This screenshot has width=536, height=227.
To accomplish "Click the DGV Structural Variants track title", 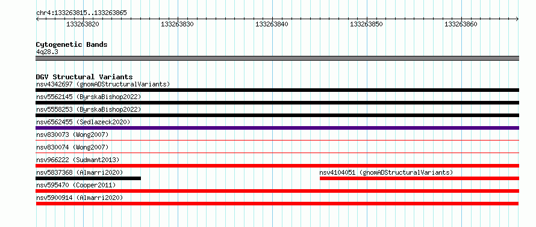I will 84,77.
